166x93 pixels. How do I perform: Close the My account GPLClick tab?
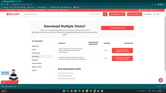pos(20,2)
